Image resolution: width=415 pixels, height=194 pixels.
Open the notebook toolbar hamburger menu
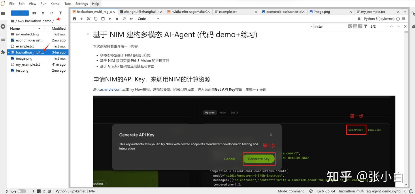click(x=403, y=19)
